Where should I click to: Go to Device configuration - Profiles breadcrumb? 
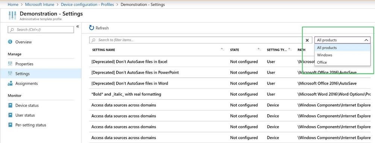pos(87,4)
